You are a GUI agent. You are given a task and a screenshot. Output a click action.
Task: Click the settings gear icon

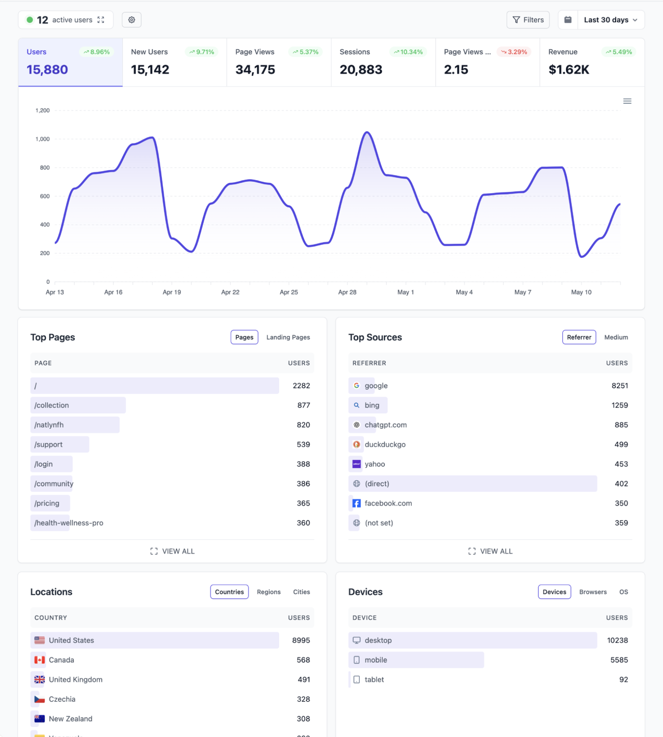pyautogui.click(x=132, y=20)
